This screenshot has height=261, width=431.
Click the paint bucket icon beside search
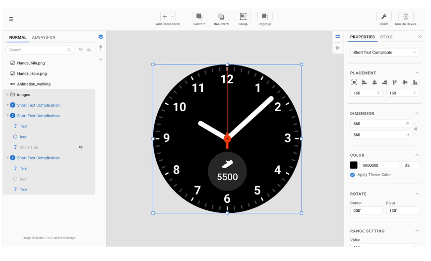[89, 50]
